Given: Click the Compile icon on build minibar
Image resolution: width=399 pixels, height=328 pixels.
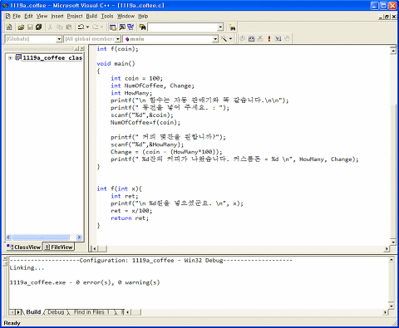Looking at the screenshot, I should click(243, 39).
